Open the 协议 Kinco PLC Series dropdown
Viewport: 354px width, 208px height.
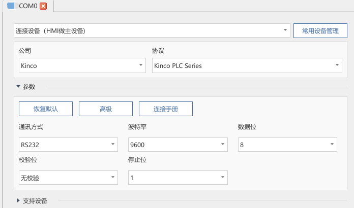click(x=247, y=65)
